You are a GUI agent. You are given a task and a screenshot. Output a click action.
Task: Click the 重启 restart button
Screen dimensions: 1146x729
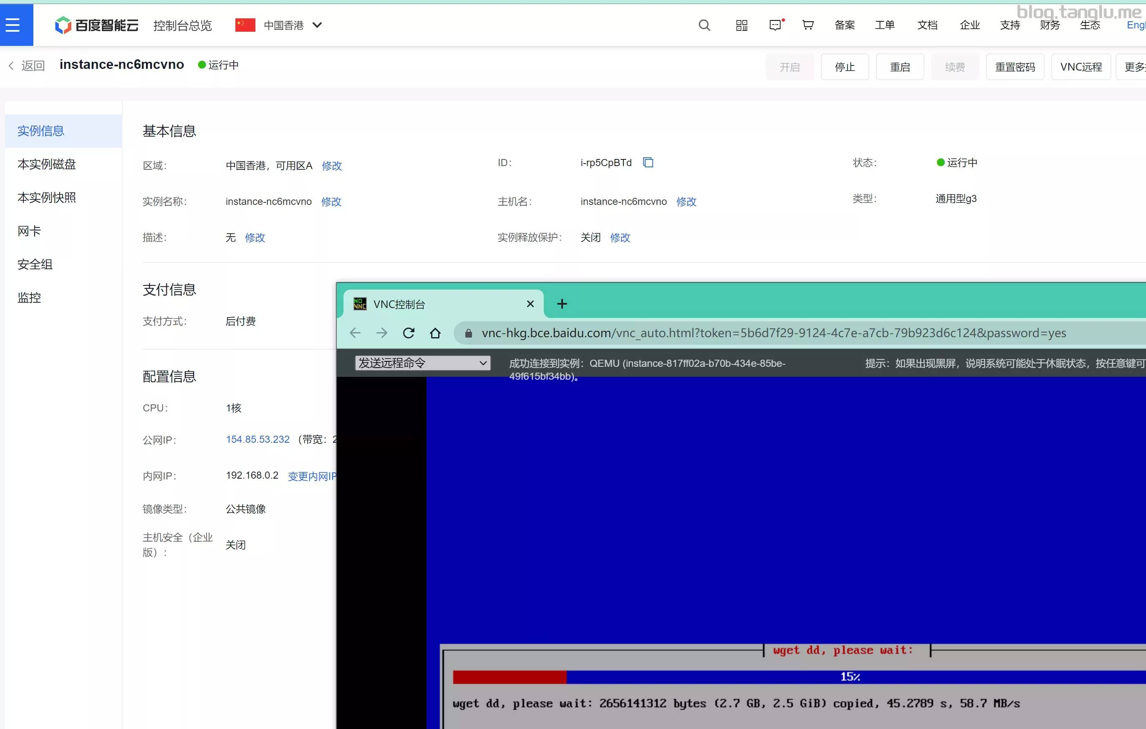(x=899, y=67)
